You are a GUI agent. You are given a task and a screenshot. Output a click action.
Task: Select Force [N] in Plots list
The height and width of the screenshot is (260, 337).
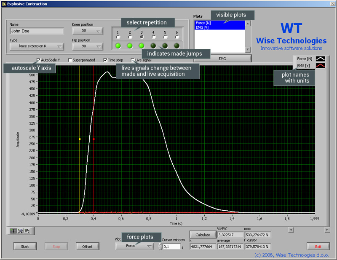(x=219, y=23)
